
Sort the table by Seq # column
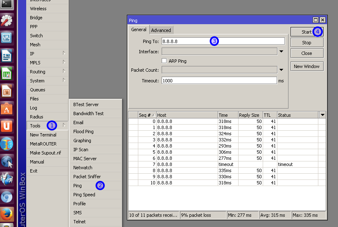pos(146,115)
